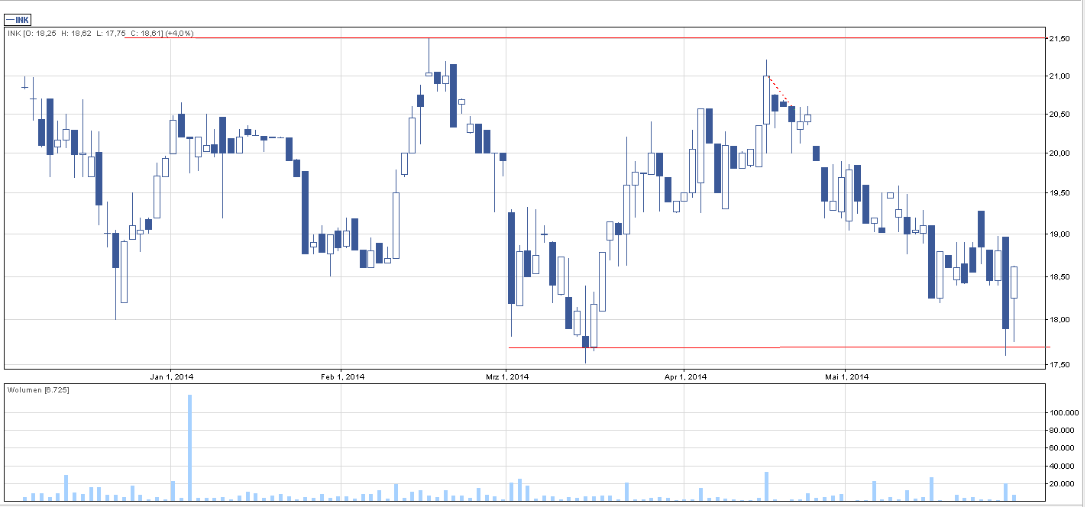Viewport: 1087px width, 507px height.
Task: Click the tallest volume bar in January
Action: pyautogui.click(x=189, y=447)
